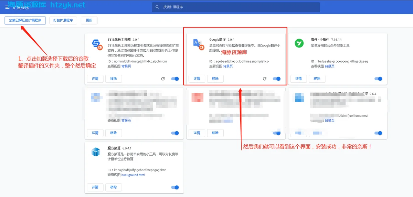Open 背景页 link of Google翻译
This screenshot has height=197, width=413.
click(x=228, y=66)
